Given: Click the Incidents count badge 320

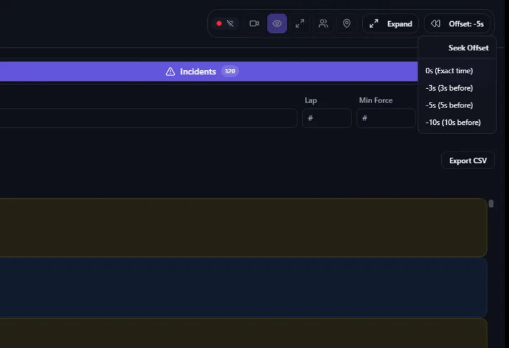Looking at the screenshot, I should click(x=230, y=71).
